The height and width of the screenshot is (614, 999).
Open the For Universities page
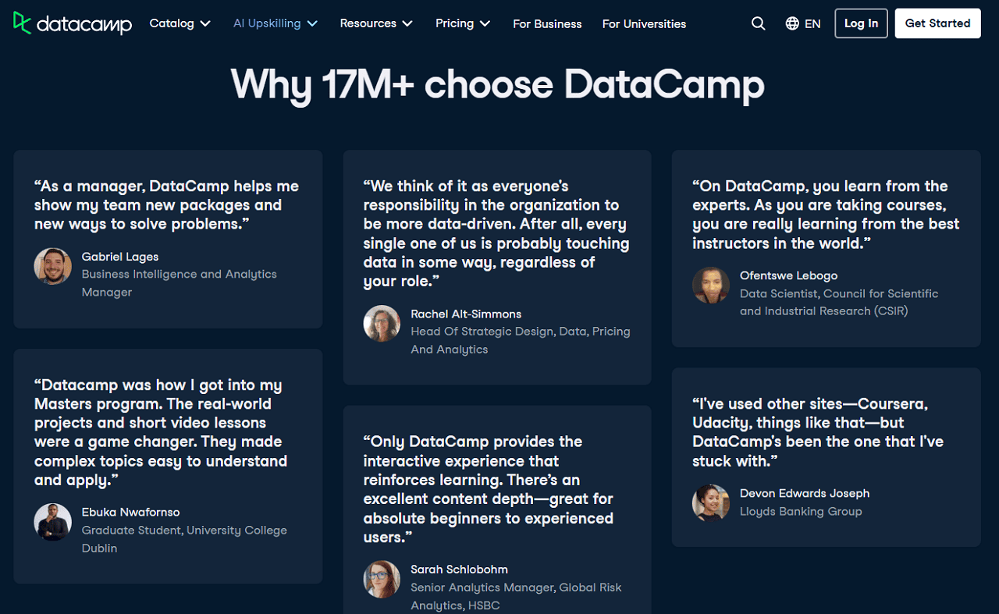point(644,23)
